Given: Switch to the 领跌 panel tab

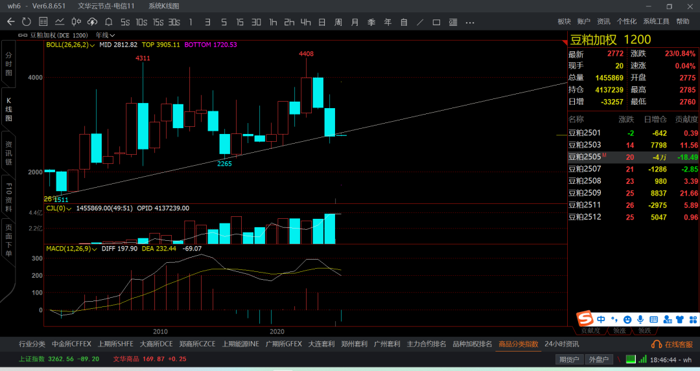Looking at the screenshot, I should point(645,331).
